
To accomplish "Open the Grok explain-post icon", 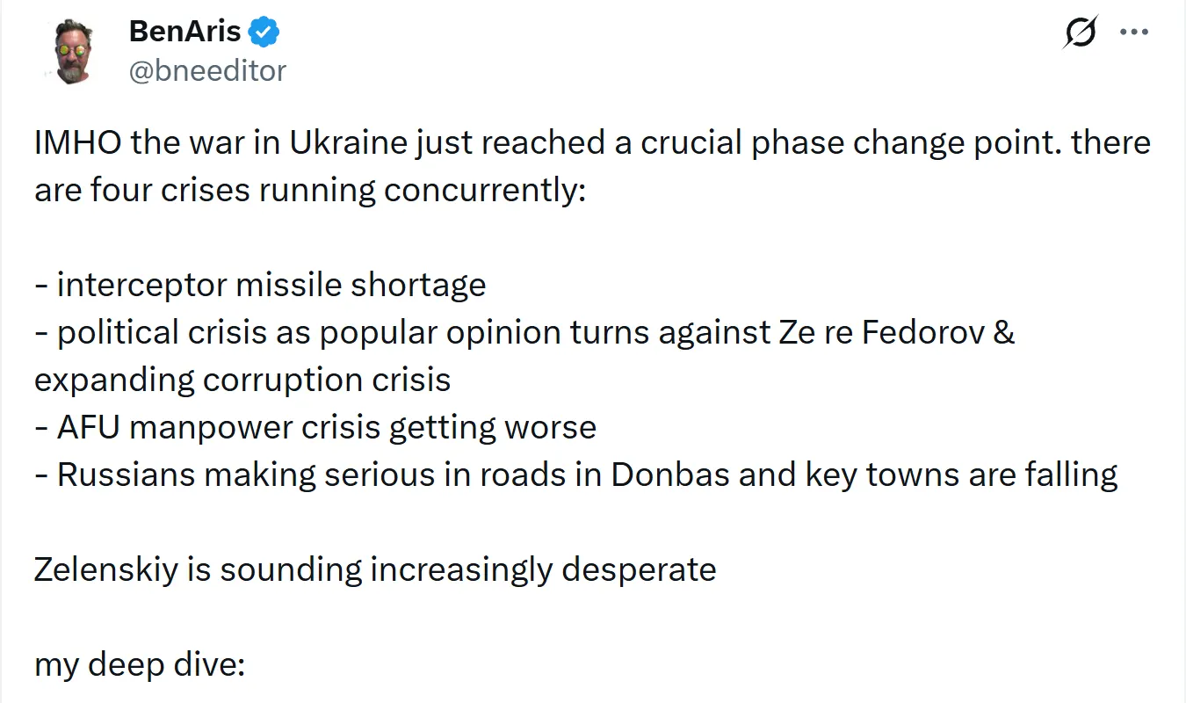I will 1080,33.
